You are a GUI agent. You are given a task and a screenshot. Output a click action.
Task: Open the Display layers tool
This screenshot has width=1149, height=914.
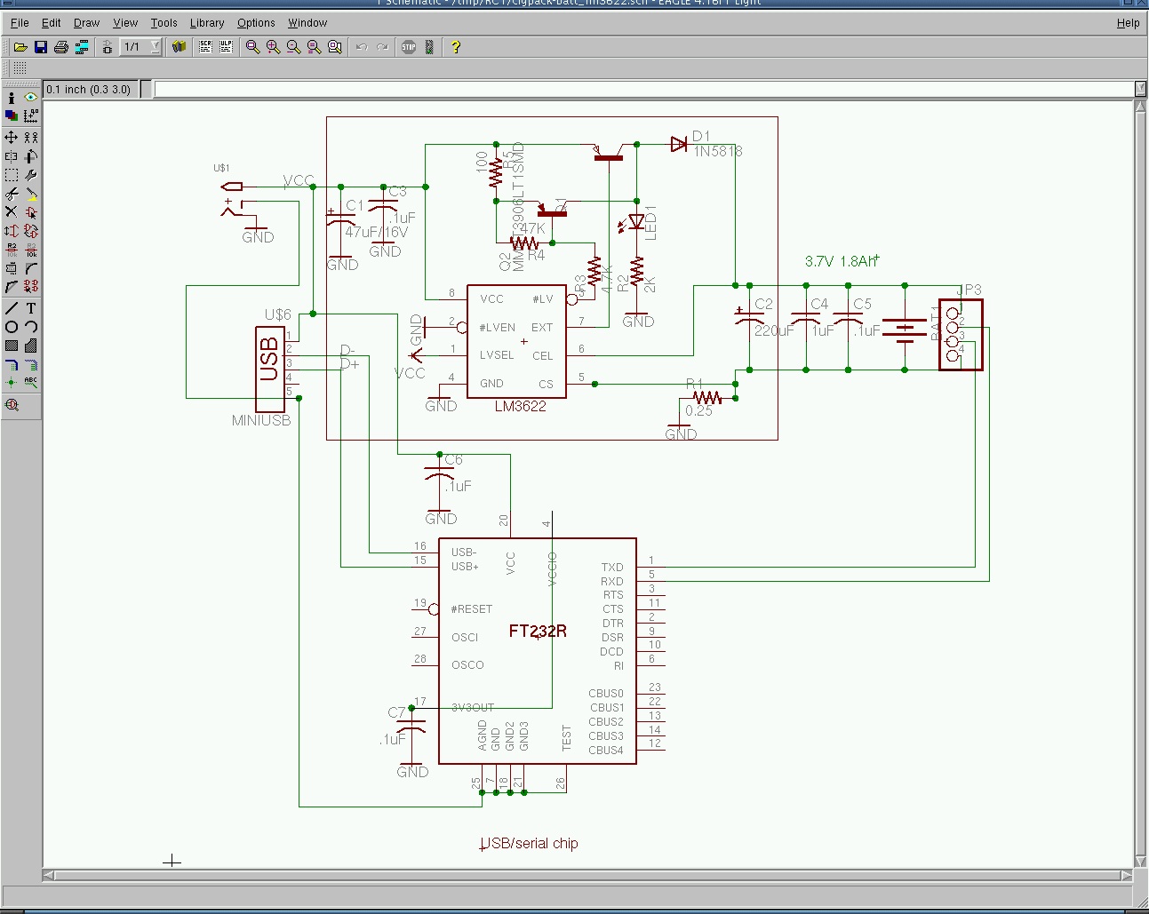(12, 115)
